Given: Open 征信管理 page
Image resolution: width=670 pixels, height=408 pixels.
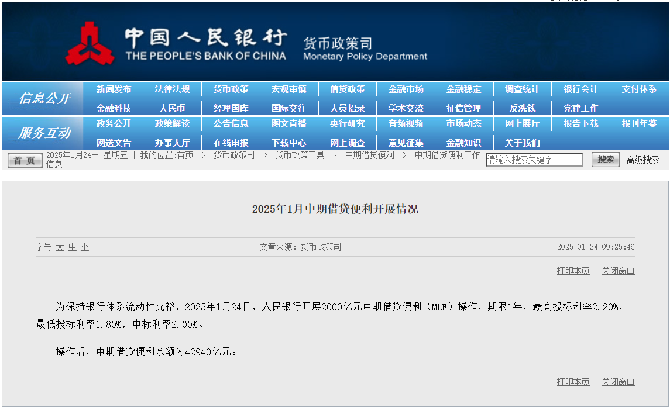Looking at the screenshot, I should tap(464, 108).
